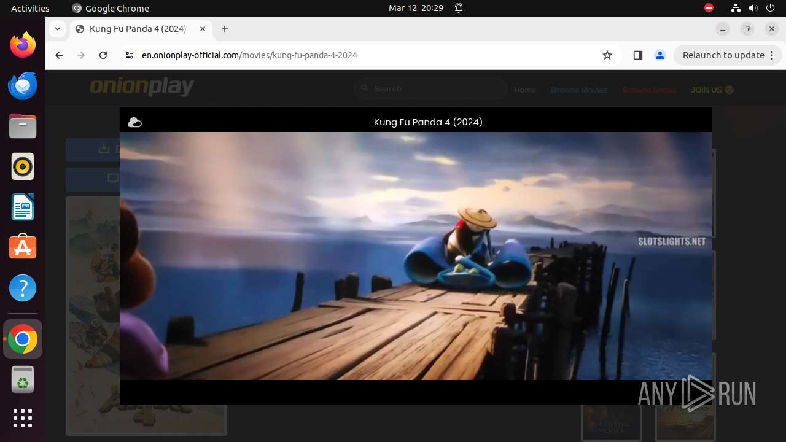Go forward with the browser forward arrow
The image size is (786, 442).
point(81,55)
